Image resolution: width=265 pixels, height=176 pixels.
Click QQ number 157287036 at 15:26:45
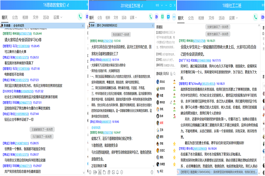(23, 46)
